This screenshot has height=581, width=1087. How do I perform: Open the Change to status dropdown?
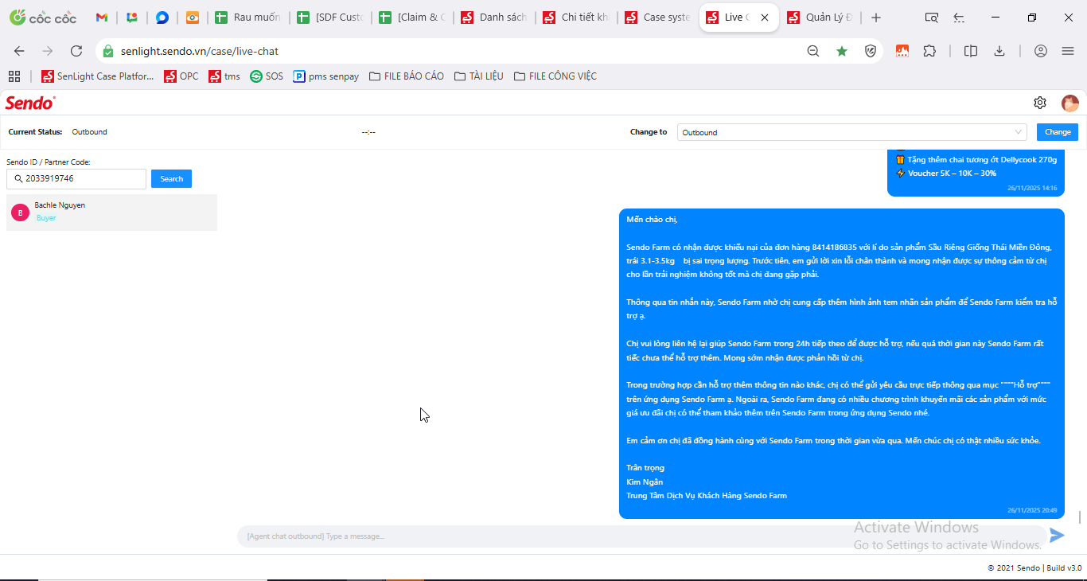852,132
